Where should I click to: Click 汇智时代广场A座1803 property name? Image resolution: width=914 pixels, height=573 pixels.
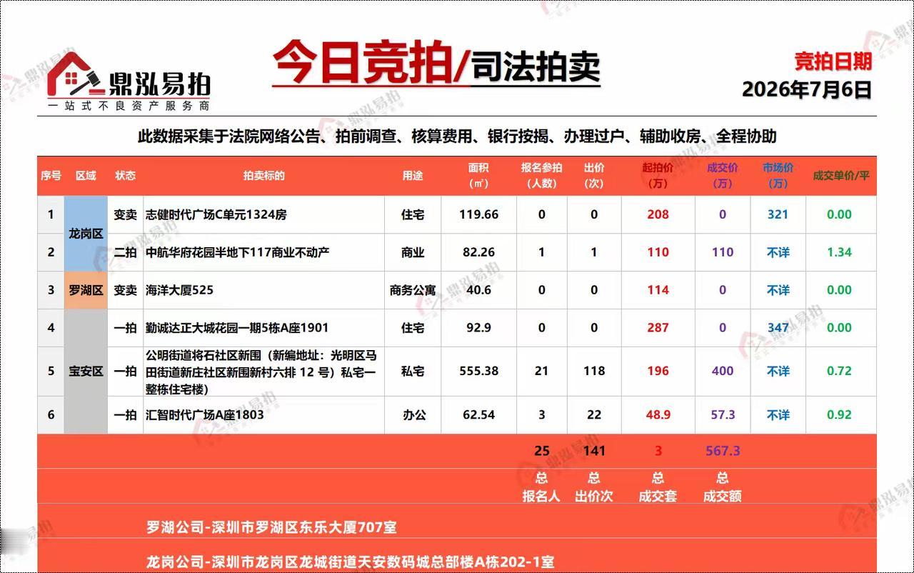205,415
